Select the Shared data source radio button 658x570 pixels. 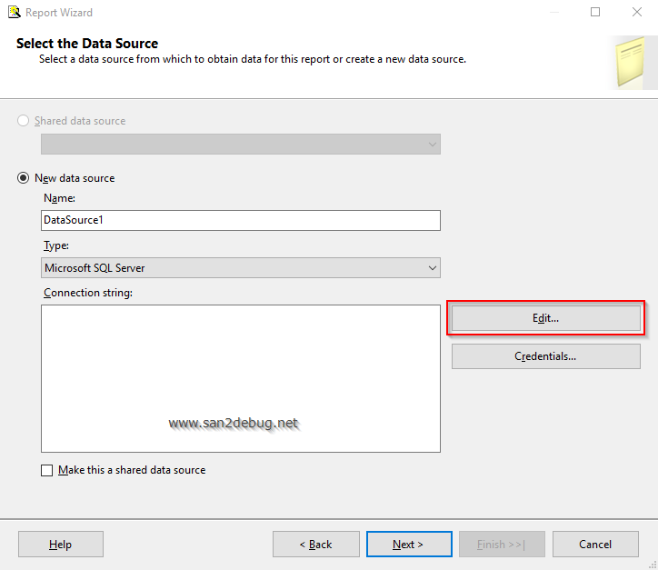tap(24, 121)
